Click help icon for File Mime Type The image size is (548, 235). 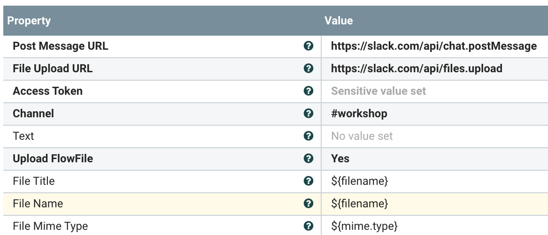309,226
